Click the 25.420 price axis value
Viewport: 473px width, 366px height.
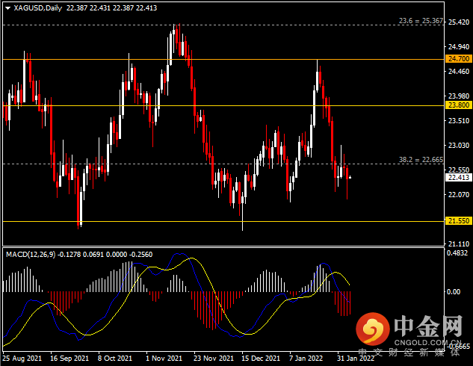click(x=459, y=22)
